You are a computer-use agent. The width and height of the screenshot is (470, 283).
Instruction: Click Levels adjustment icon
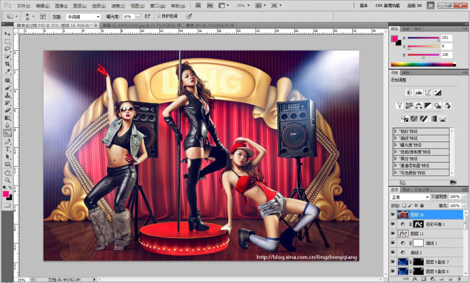pyautogui.click(x=418, y=93)
